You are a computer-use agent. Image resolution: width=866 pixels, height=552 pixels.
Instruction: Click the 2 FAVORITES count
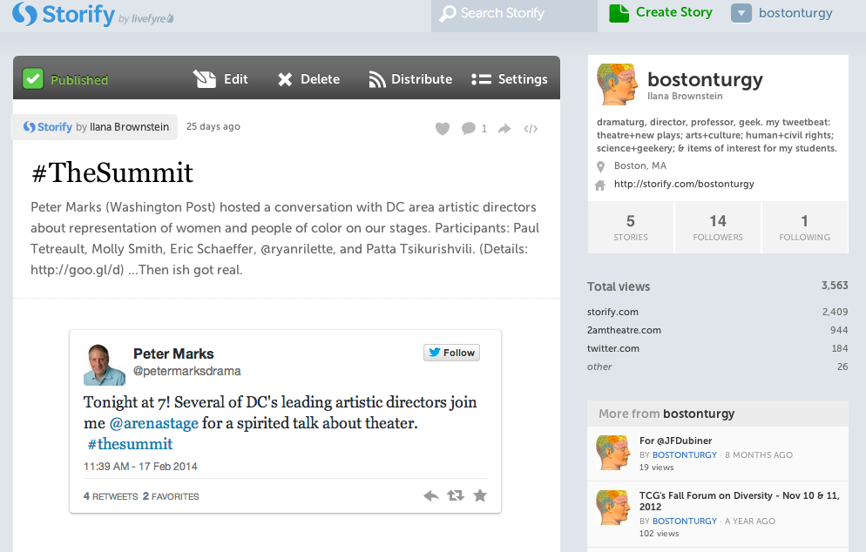coord(171,496)
